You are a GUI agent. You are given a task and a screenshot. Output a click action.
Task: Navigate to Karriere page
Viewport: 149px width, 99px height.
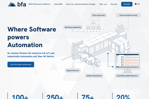point(114,4)
